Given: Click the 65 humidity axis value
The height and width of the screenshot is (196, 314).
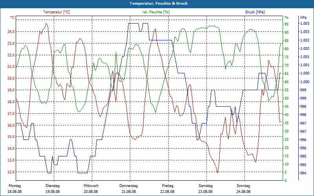Looking at the screenshot, I should pyautogui.click(x=287, y=74).
